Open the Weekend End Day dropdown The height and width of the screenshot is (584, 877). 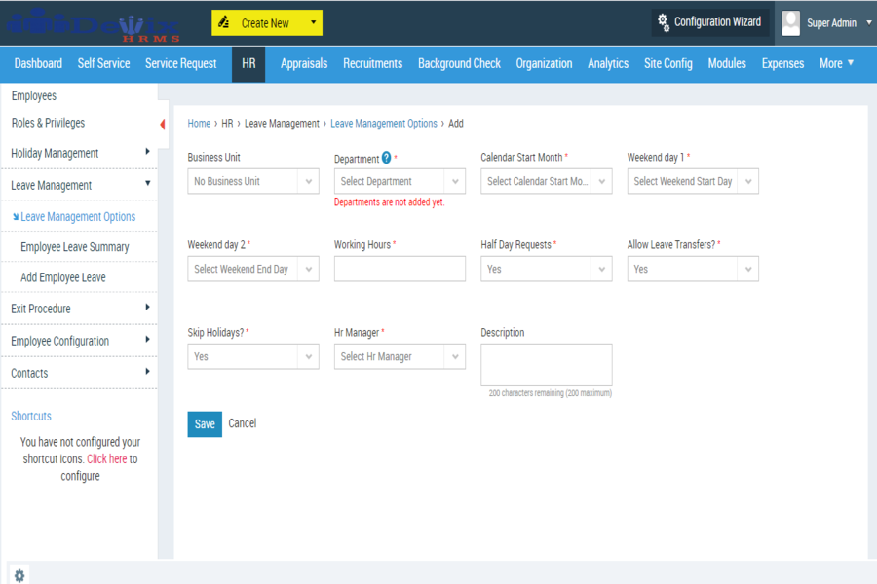(253, 269)
